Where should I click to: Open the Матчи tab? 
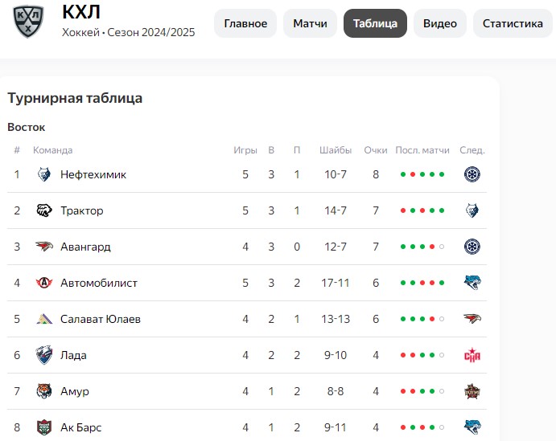[310, 23]
